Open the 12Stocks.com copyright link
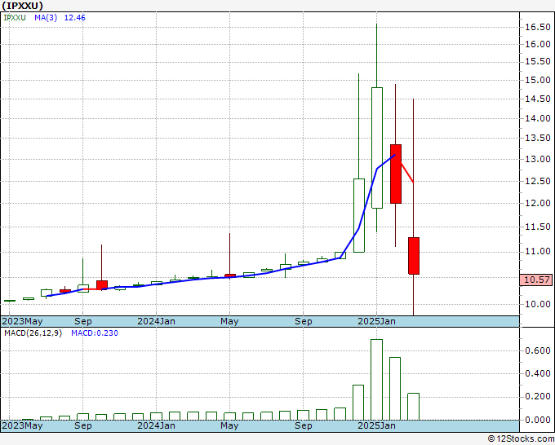Viewport: 555px width, 445px height. 521,438
